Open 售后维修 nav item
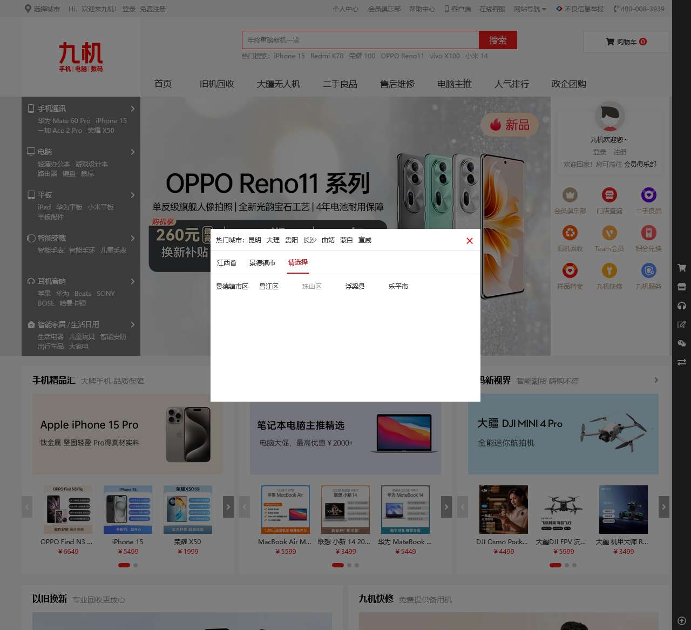 point(397,84)
